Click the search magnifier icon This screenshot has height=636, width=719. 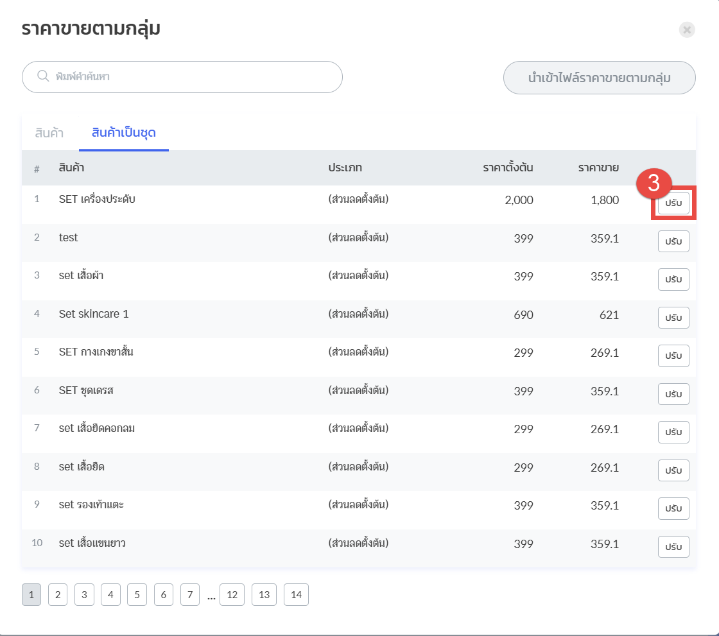pos(43,76)
